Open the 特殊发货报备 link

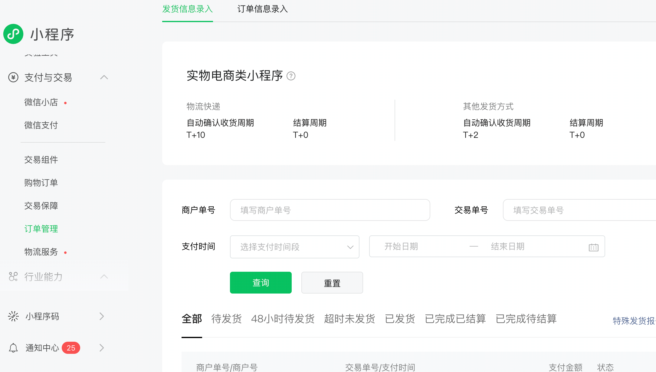(x=634, y=321)
